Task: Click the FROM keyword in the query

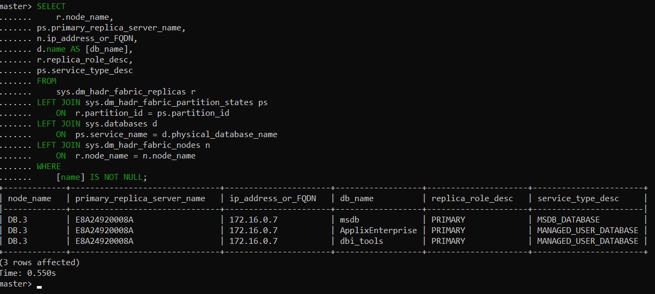Action: coord(47,81)
